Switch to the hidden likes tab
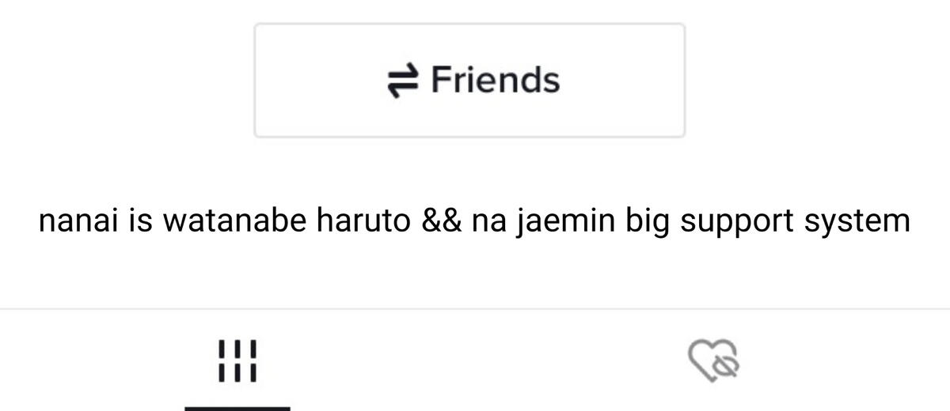Screen dimensions: 950x411 click(x=713, y=362)
